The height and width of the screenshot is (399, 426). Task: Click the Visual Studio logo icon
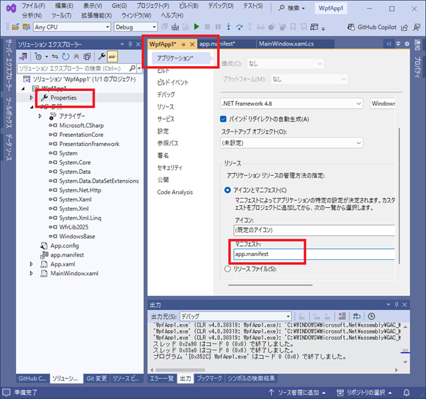point(11,8)
